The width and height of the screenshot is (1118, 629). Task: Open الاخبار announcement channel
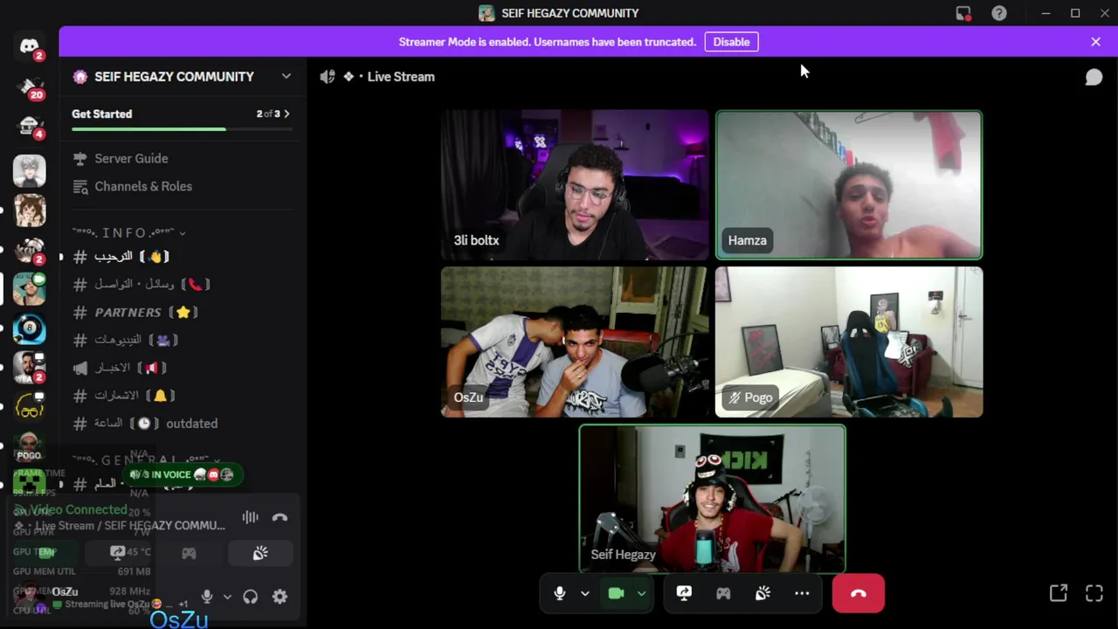(x=182, y=368)
